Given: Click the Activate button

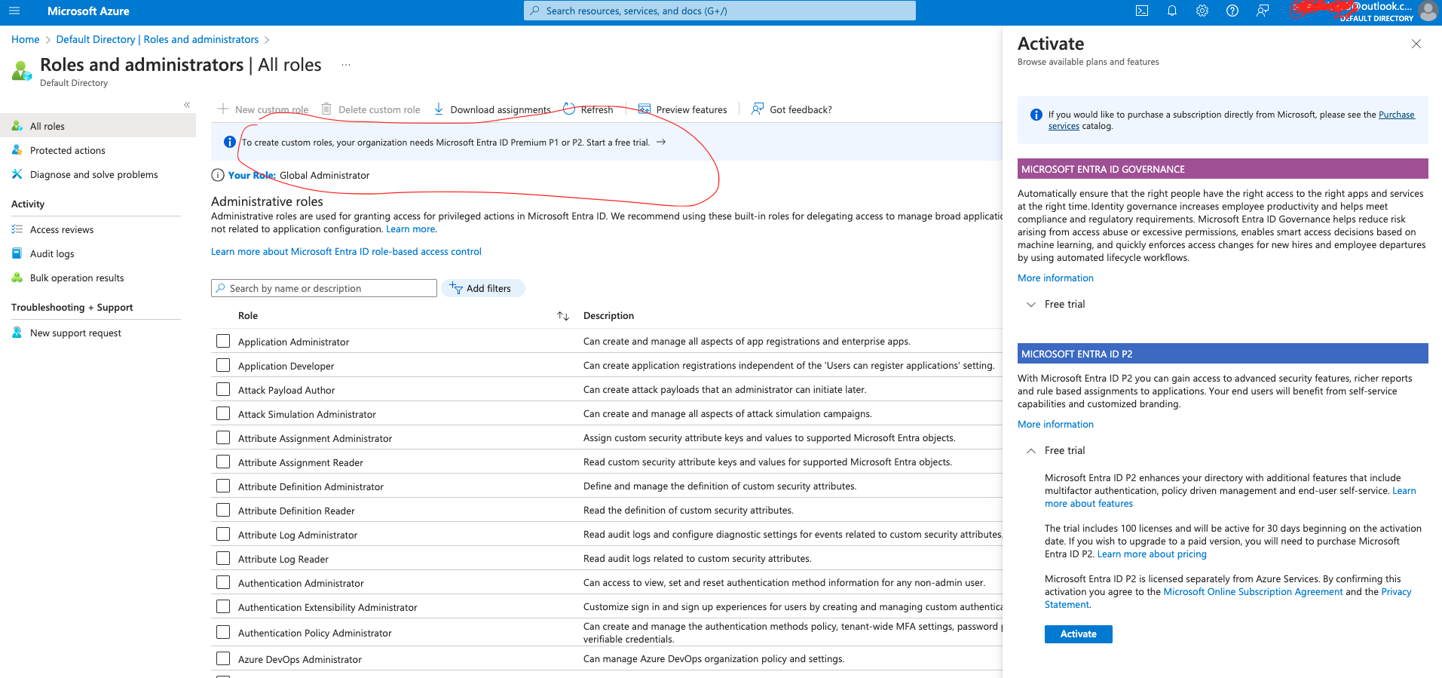Looking at the screenshot, I should (x=1079, y=634).
